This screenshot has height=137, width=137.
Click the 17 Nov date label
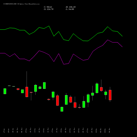(x=52, y=130)
